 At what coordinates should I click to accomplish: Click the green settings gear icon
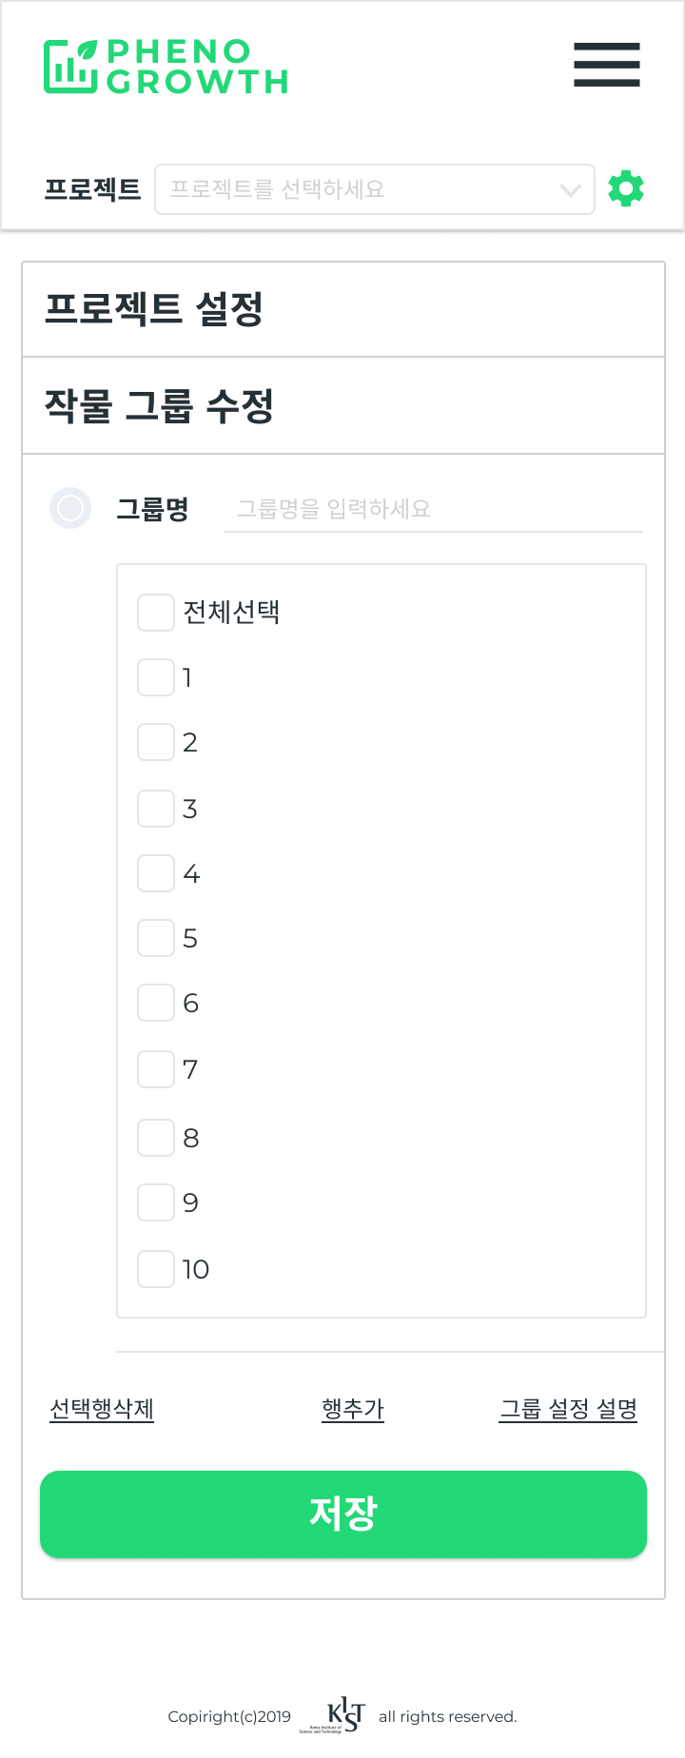(626, 189)
